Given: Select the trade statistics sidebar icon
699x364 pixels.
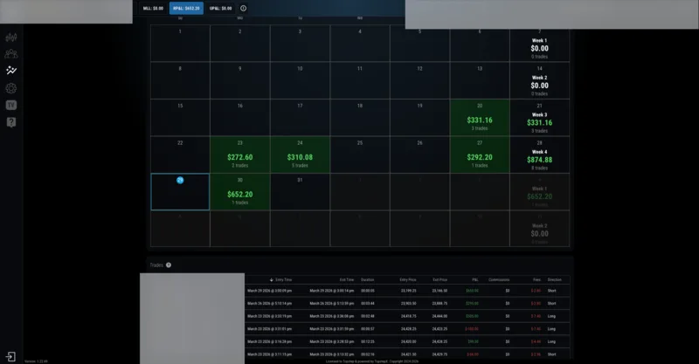Looking at the screenshot, I should click(x=11, y=71).
